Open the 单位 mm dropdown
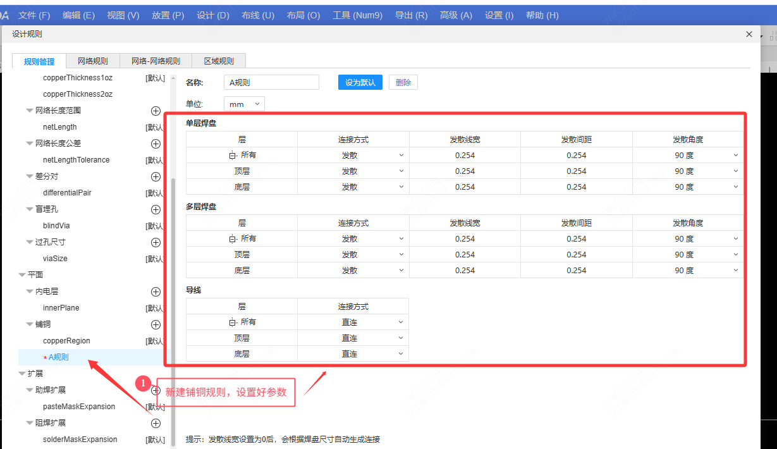The height and width of the screenshot is (449, 777). pos(244,103)
